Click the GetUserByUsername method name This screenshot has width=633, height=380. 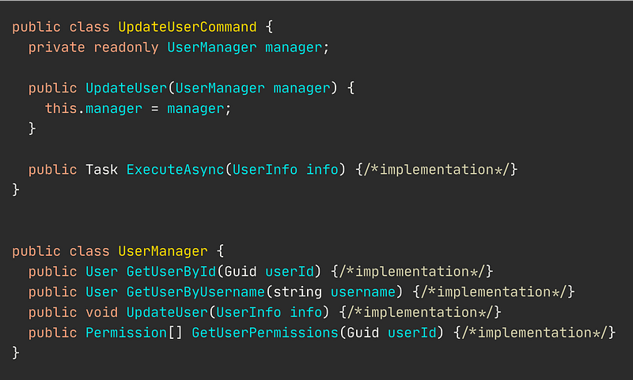pos(195,292)
